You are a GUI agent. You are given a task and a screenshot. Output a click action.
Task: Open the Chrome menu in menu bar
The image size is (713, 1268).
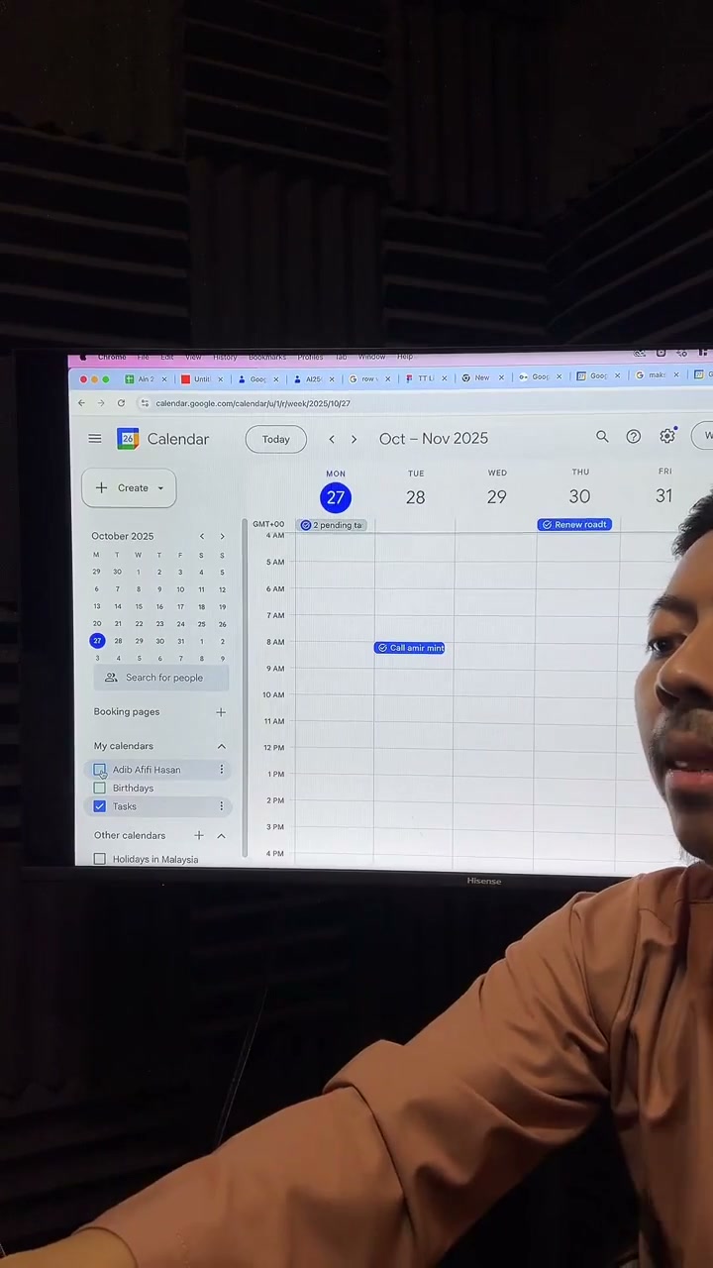coord(112,358)
